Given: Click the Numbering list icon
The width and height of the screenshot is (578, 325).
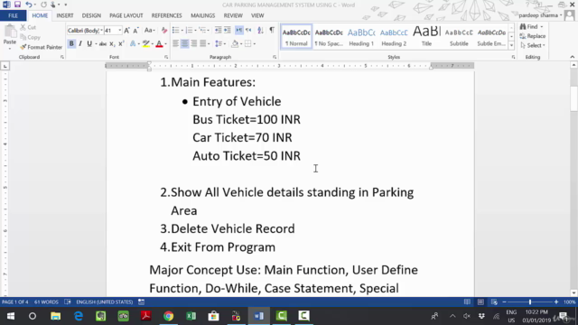Looking at the screenshot, I should click(x=189, y=30).
